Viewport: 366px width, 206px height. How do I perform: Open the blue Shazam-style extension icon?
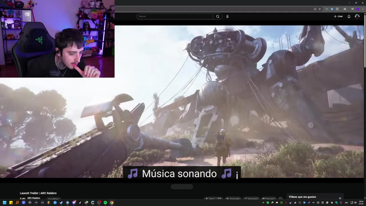332,9
